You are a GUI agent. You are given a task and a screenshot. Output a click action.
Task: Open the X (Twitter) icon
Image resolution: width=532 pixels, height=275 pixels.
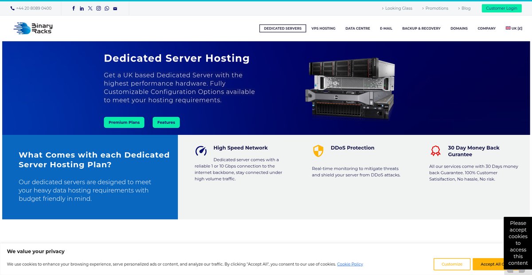(x=90, y=8)
